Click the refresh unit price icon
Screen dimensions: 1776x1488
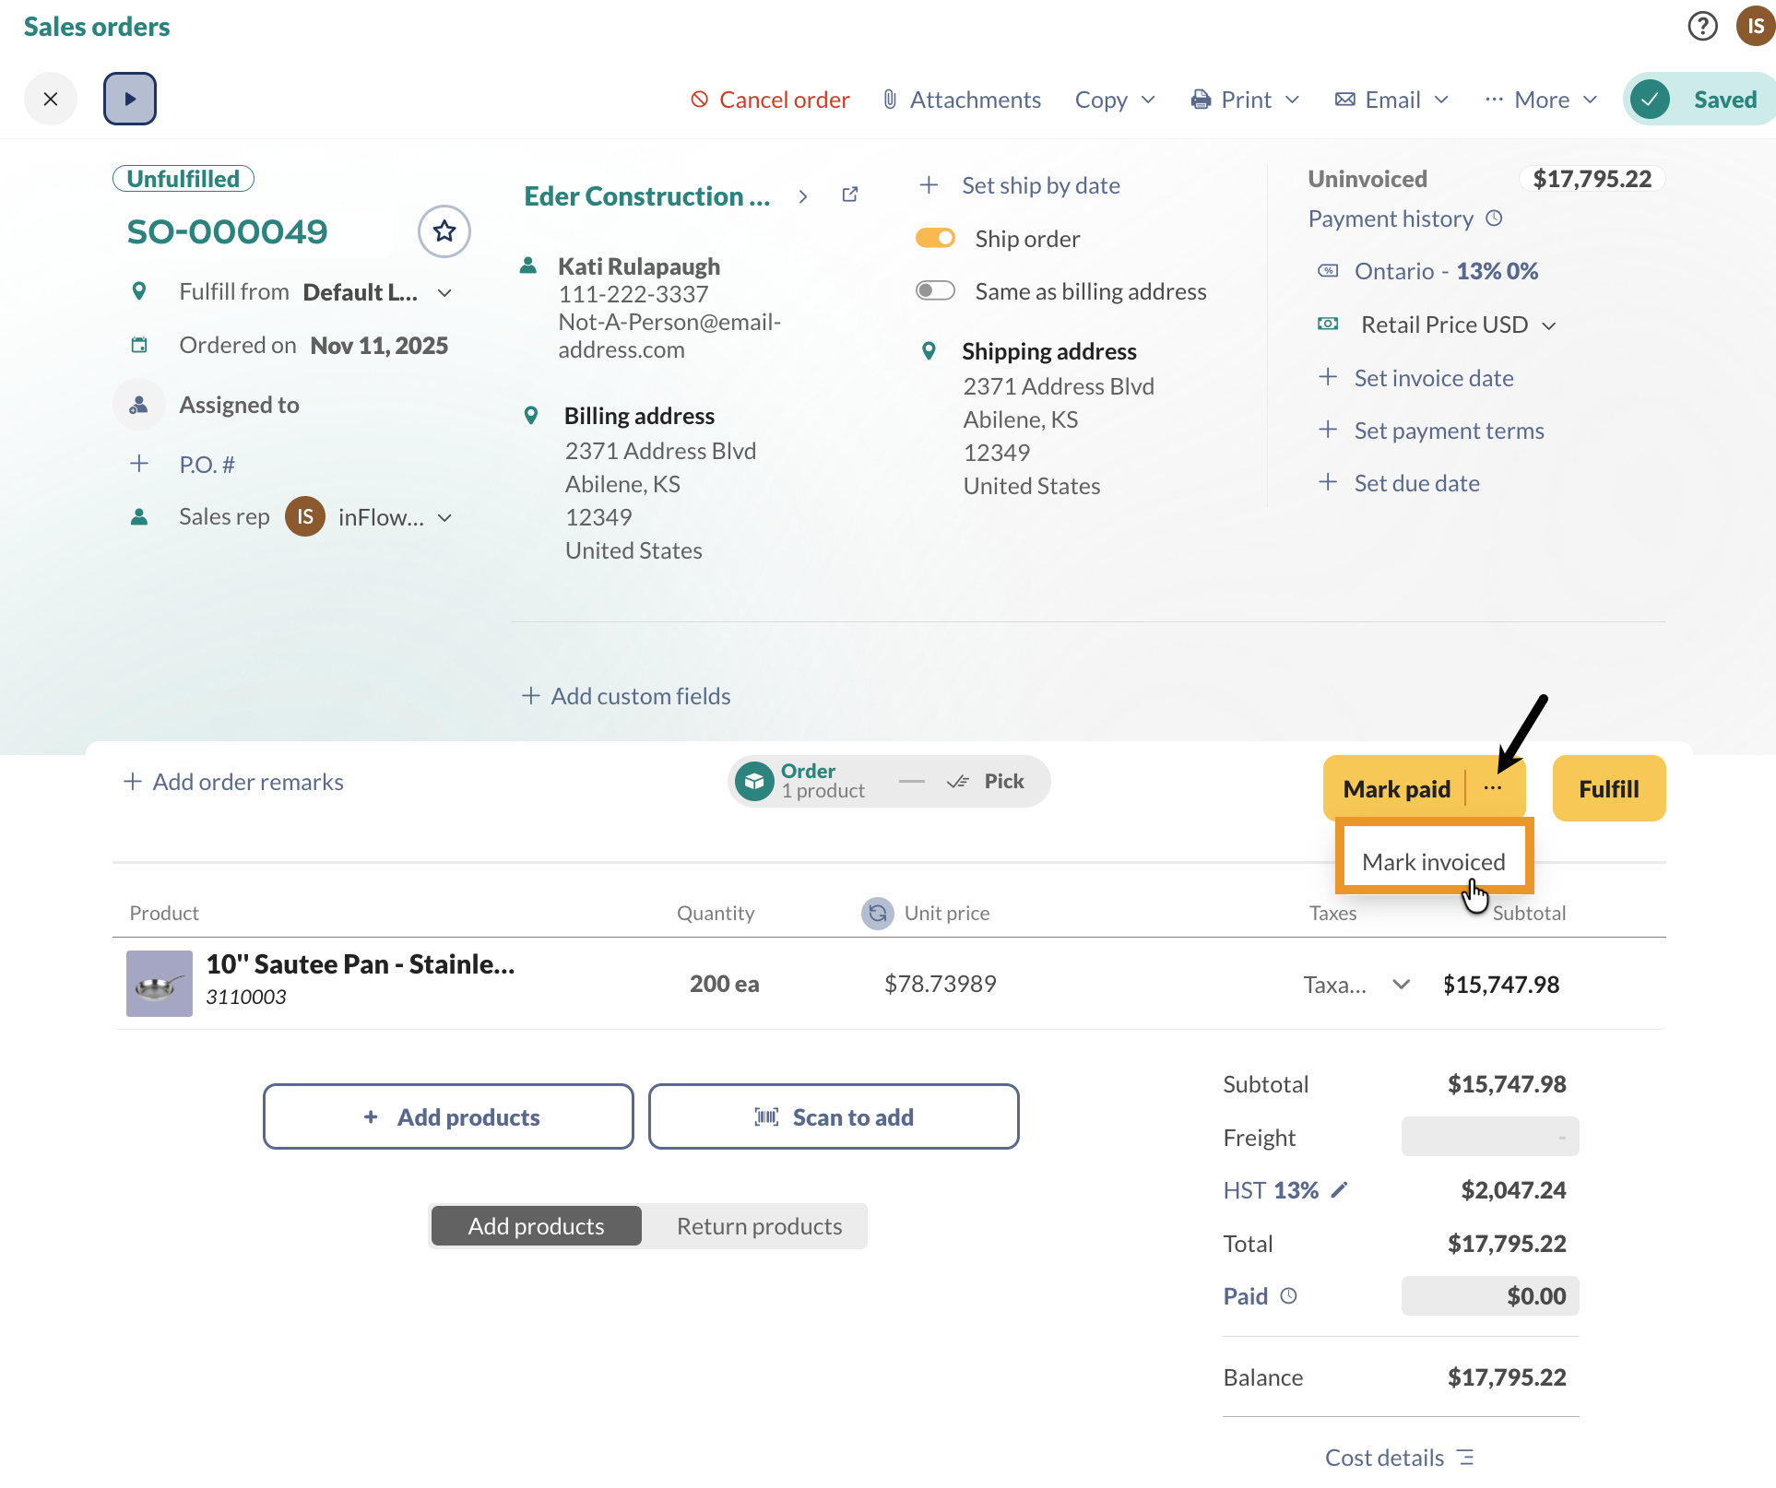[x=877, y=913]
